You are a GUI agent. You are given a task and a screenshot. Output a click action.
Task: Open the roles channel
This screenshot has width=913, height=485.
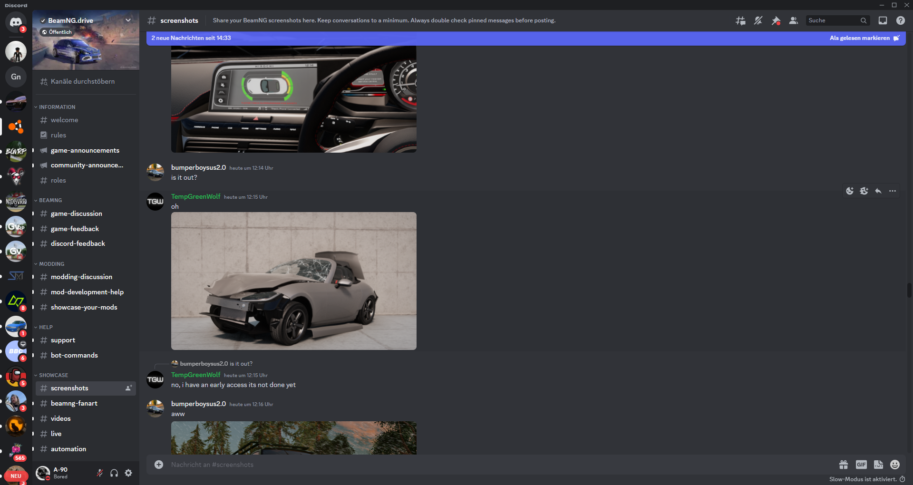point(86,180)
